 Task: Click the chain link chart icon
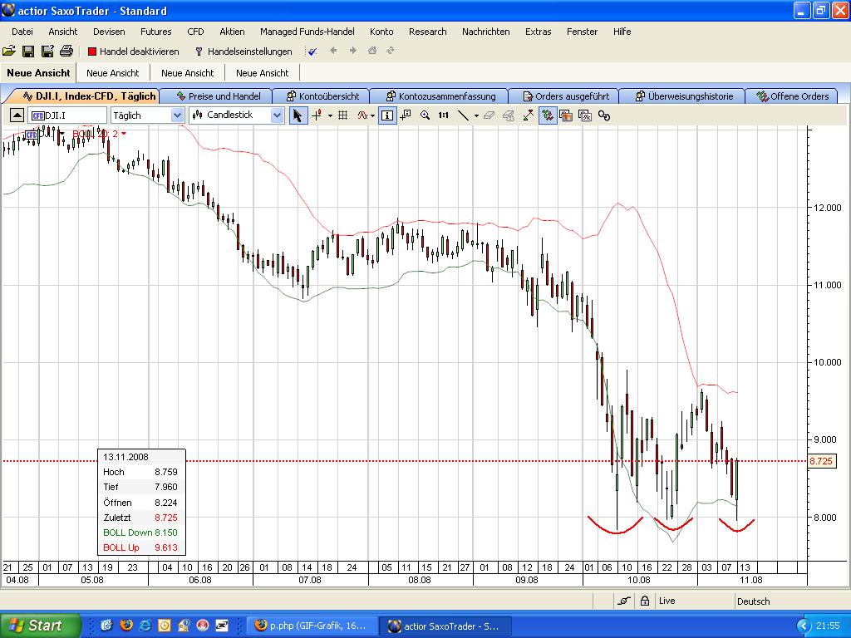(604, 115)
